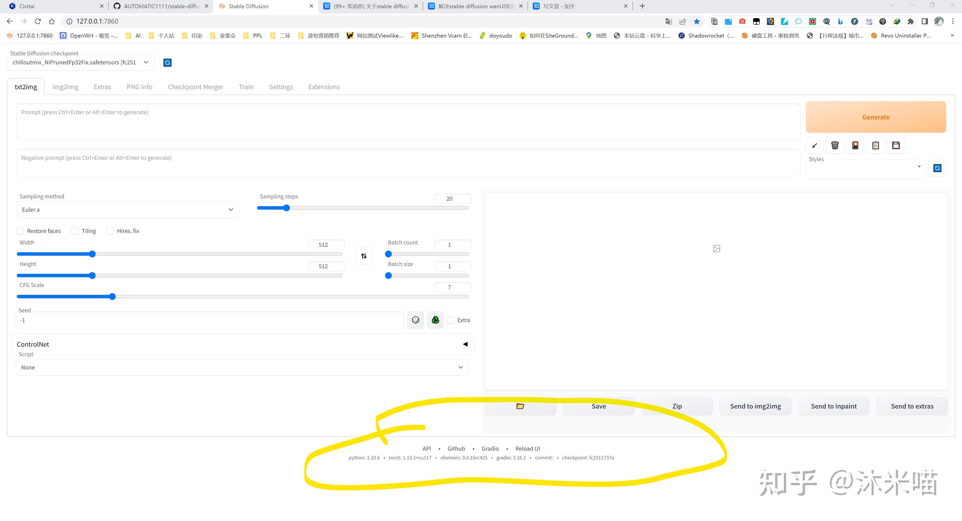Open the Extensions tab

[x=324, y=87]
